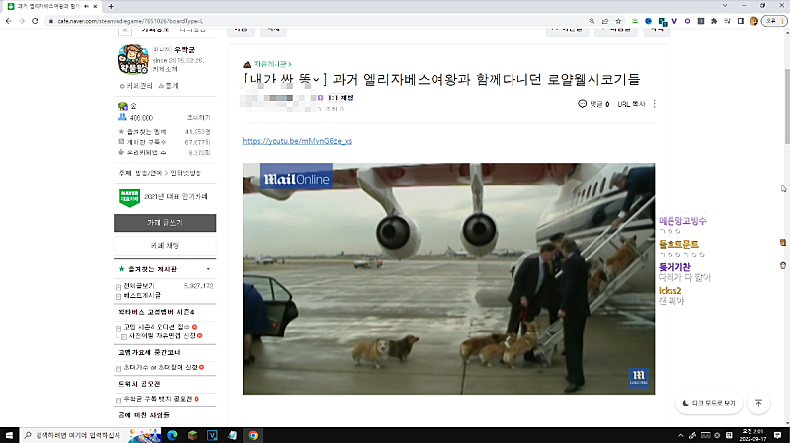This screenshot has height=443, width=790.
Task: Open the teal translate extension icon
Action: pos(662,21)
